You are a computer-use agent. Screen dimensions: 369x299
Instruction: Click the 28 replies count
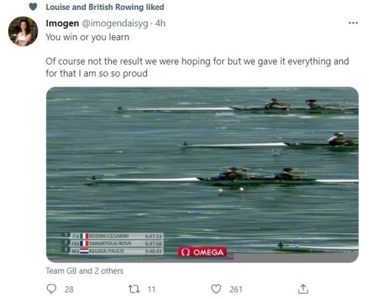[69, 289]
